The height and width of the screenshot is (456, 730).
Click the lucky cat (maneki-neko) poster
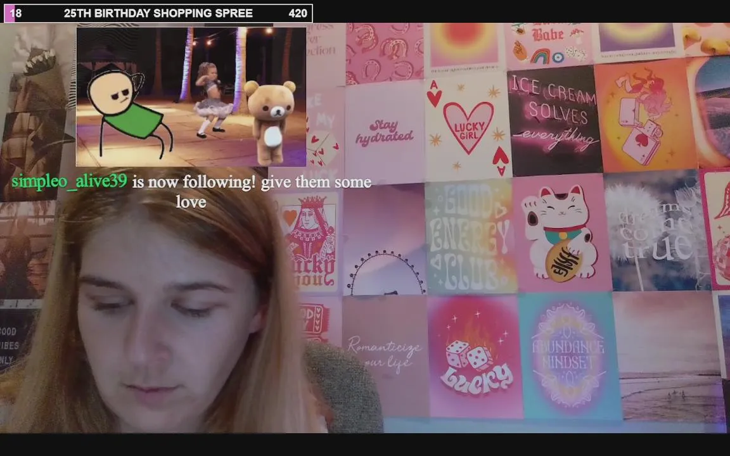[561, 232]
